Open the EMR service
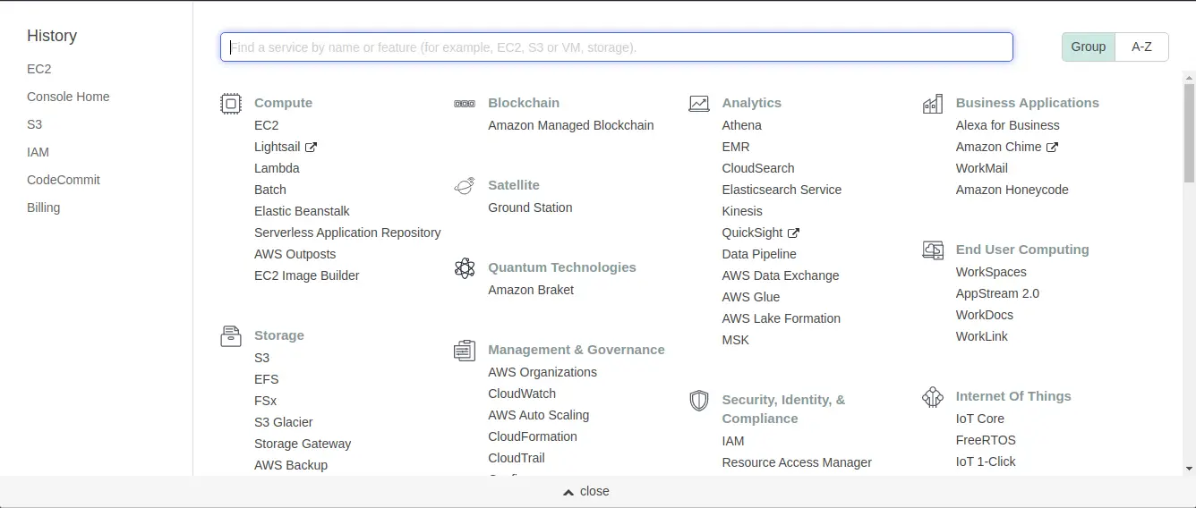Viewport: 1196px width, 508px height. point(736,147)
